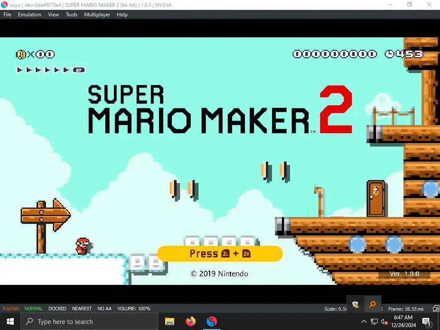This screenshot has width=440, height=330.
Task: Click the score counter digits
Action: point(334,54)
